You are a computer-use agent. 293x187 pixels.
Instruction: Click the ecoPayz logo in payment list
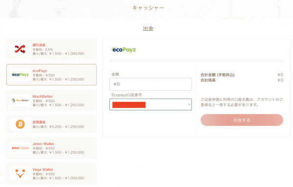tap(20, 75)
